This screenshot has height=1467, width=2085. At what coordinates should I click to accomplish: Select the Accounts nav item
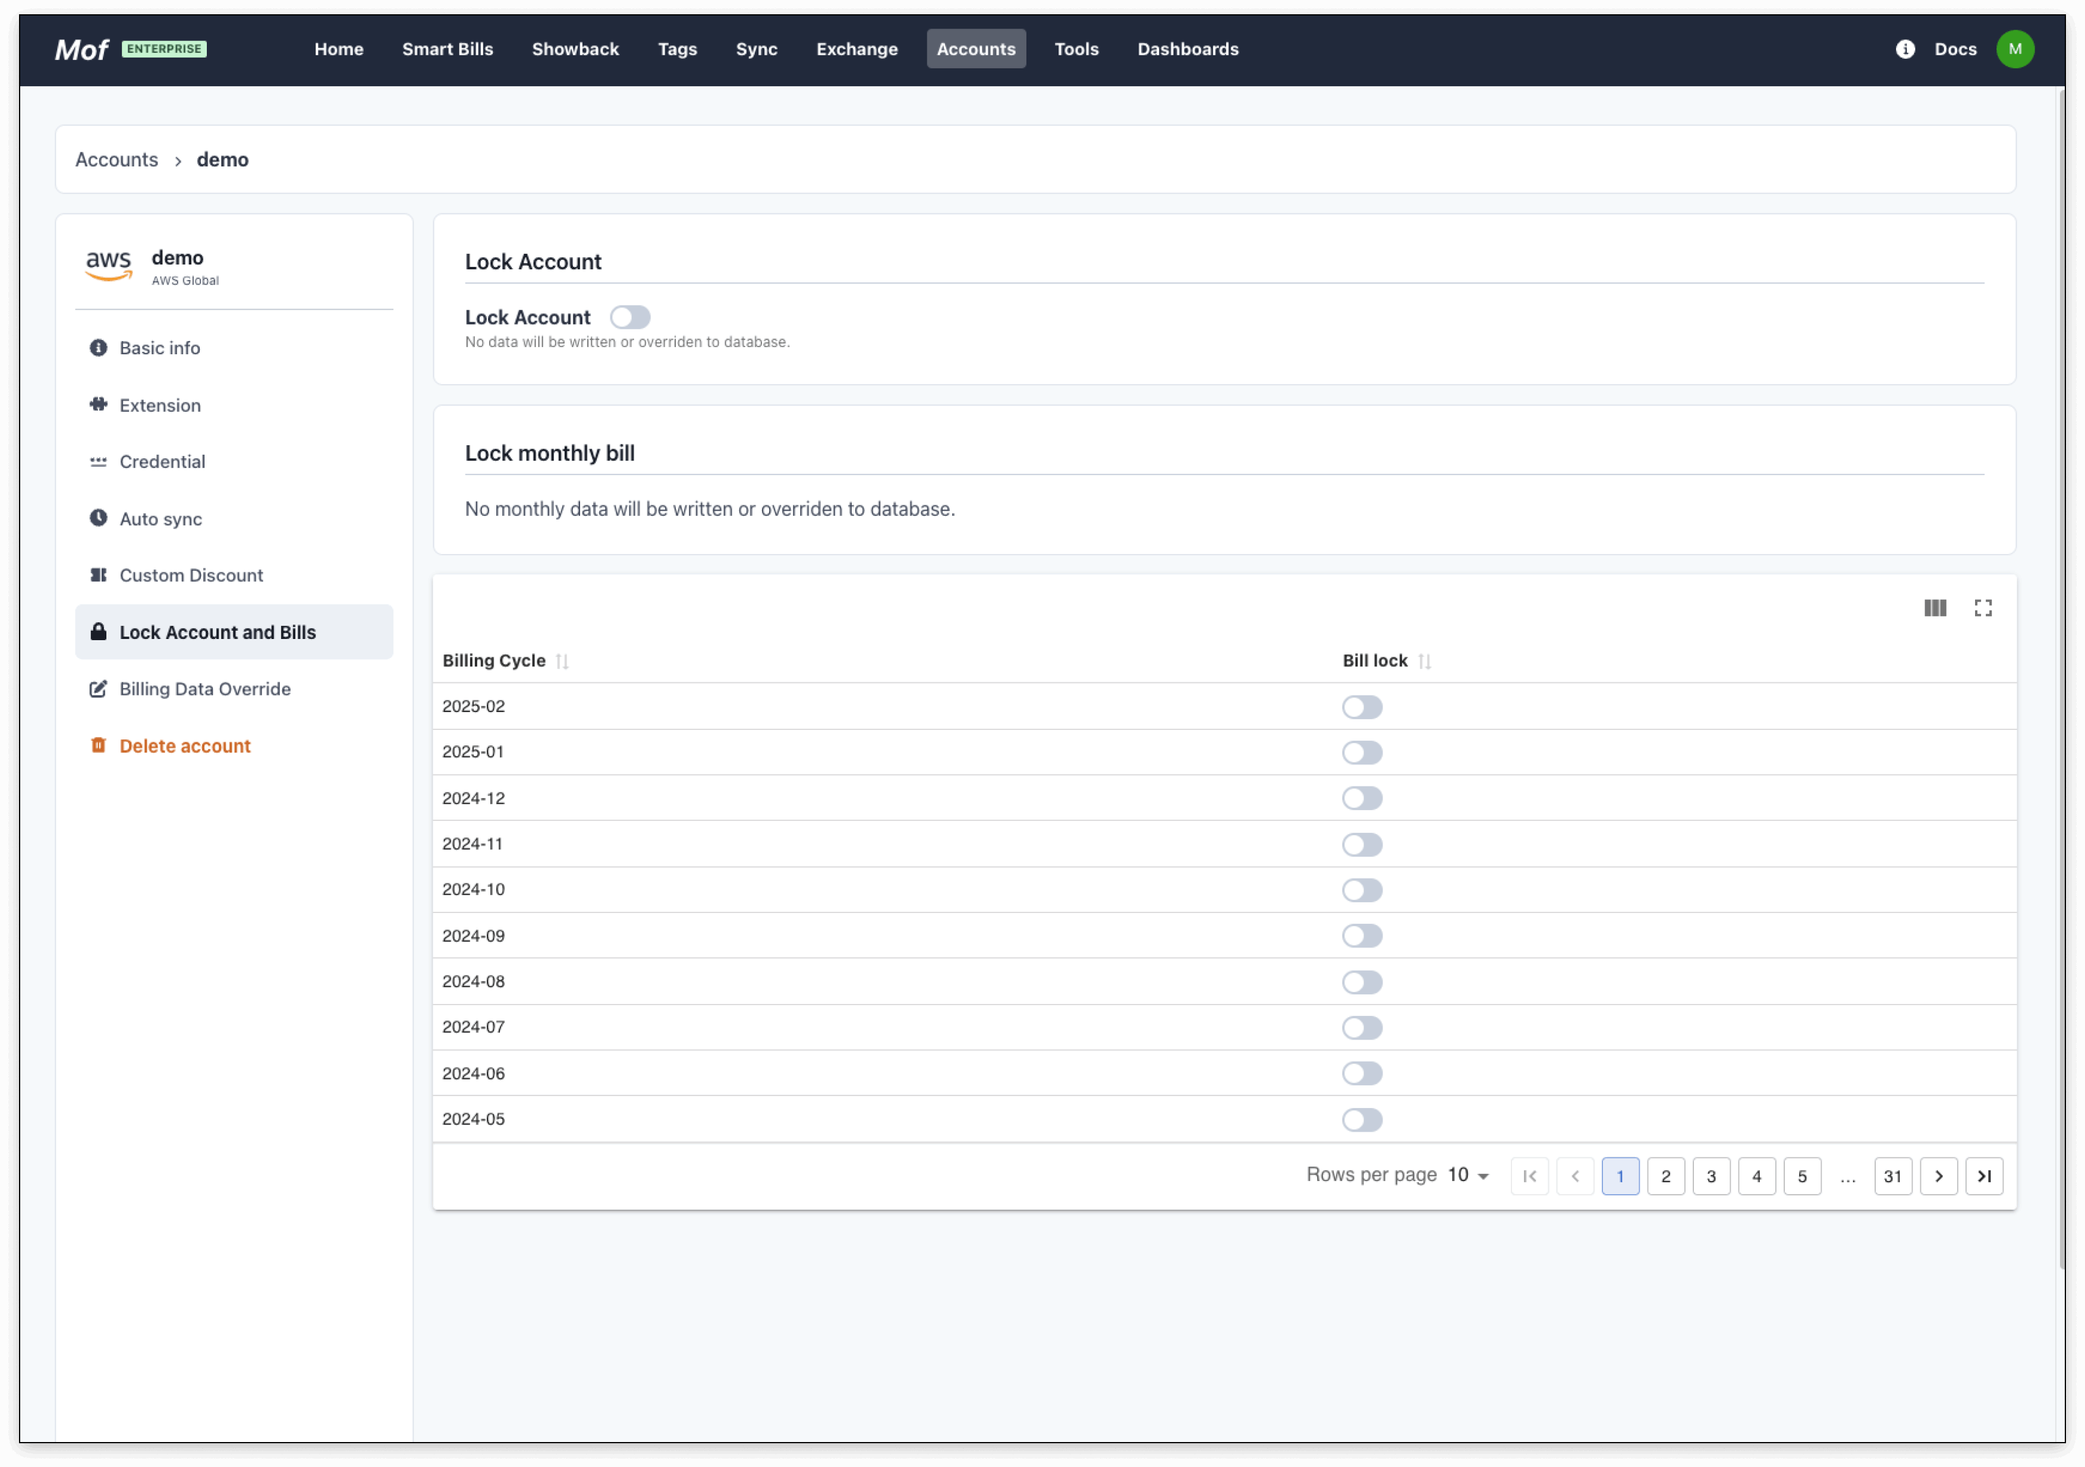click(976, 49)
